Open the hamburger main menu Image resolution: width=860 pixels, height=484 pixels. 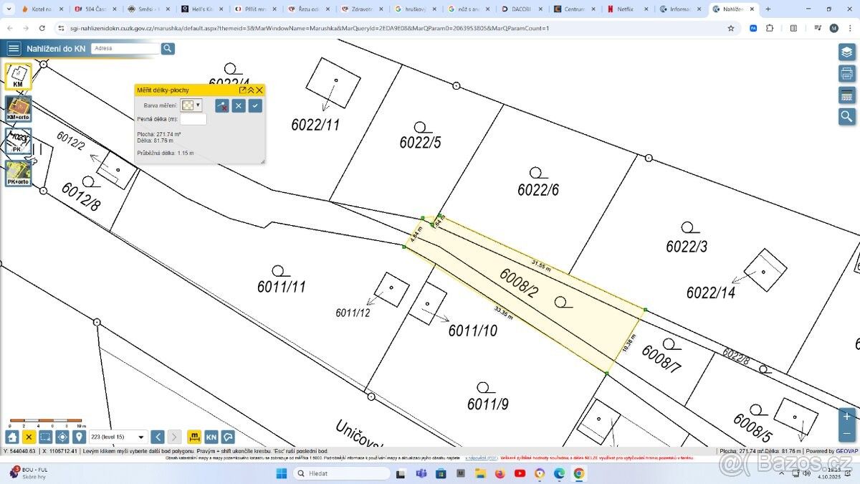(x=14, y=49)
